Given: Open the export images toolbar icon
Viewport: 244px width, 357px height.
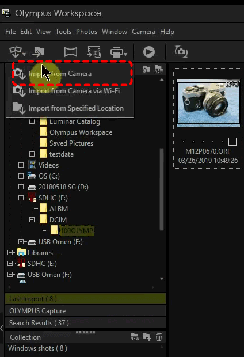Looking at the screenshot, I should pos(38,52).
